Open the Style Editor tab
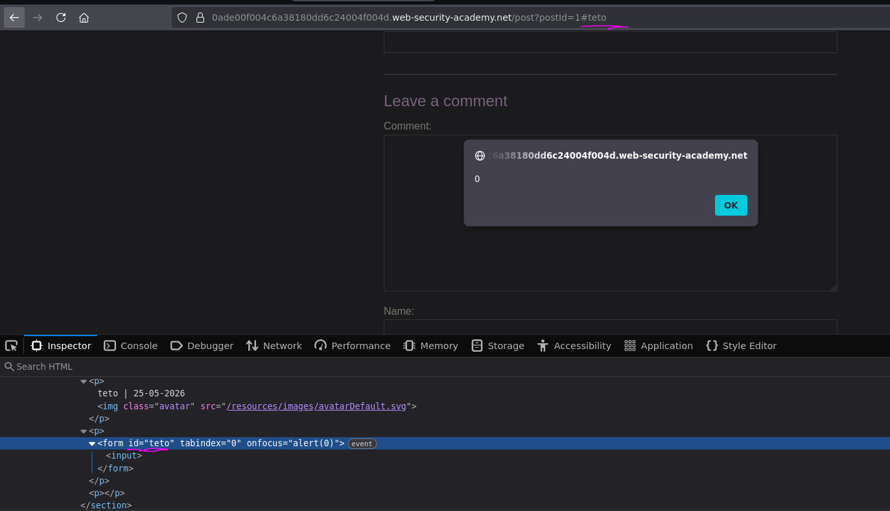This screenshot has height=511, width=890. 742,346
